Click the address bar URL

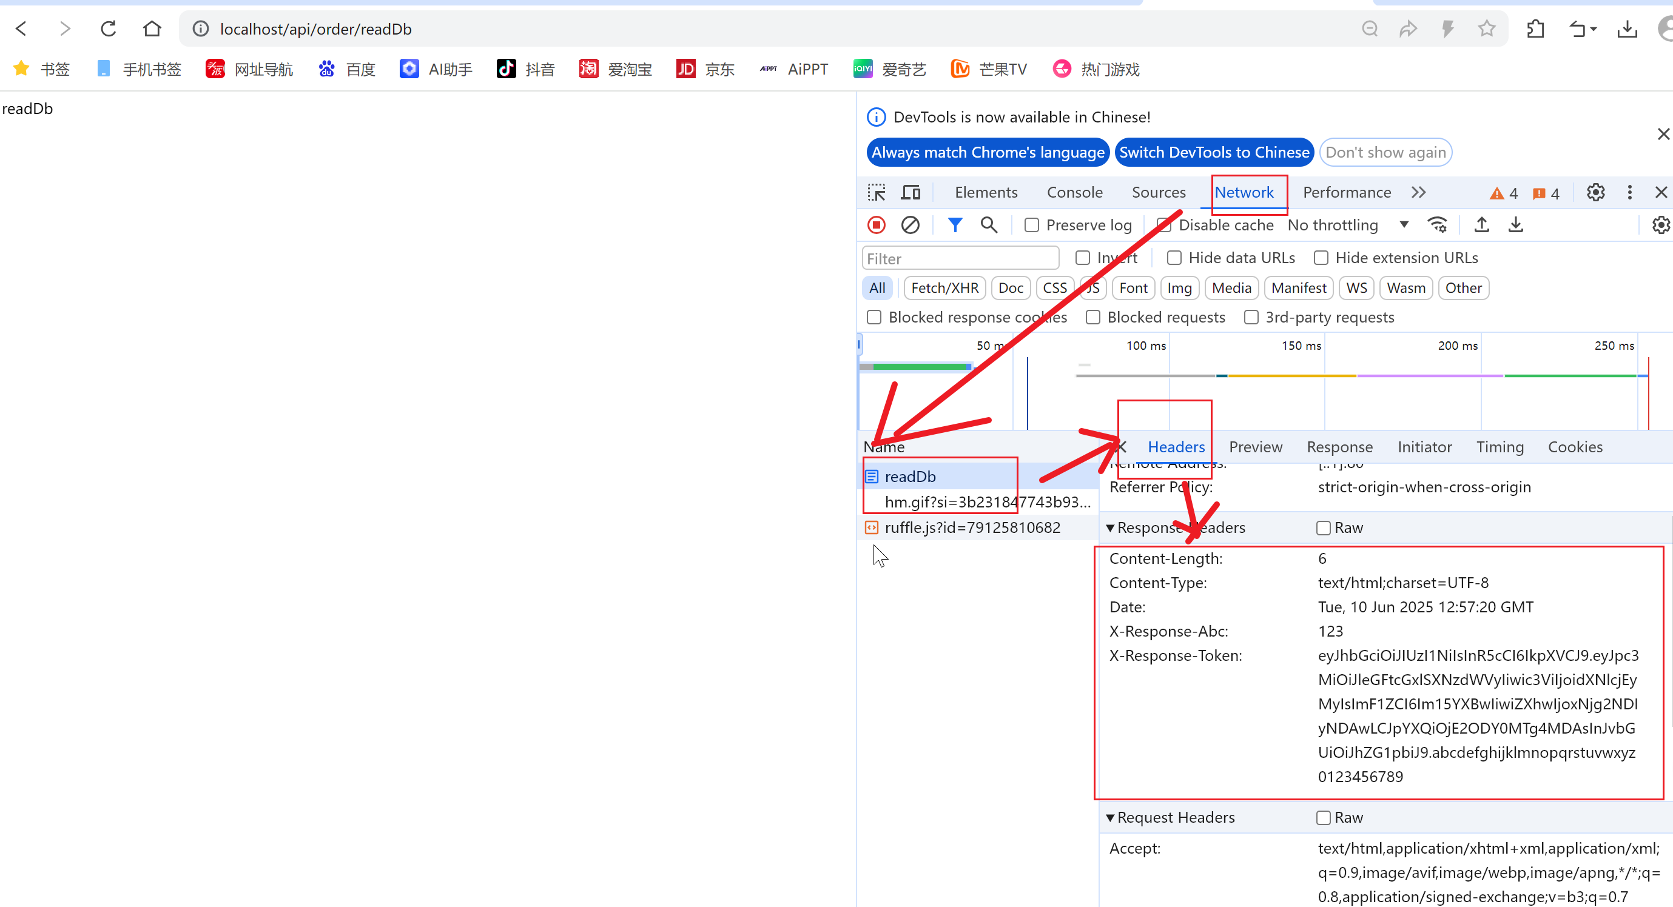pyautogui.click(x=315, y=28)
